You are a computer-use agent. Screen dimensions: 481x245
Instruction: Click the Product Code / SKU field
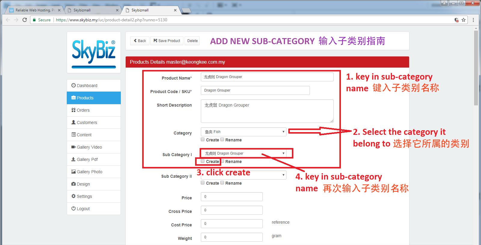pos(255,90)
